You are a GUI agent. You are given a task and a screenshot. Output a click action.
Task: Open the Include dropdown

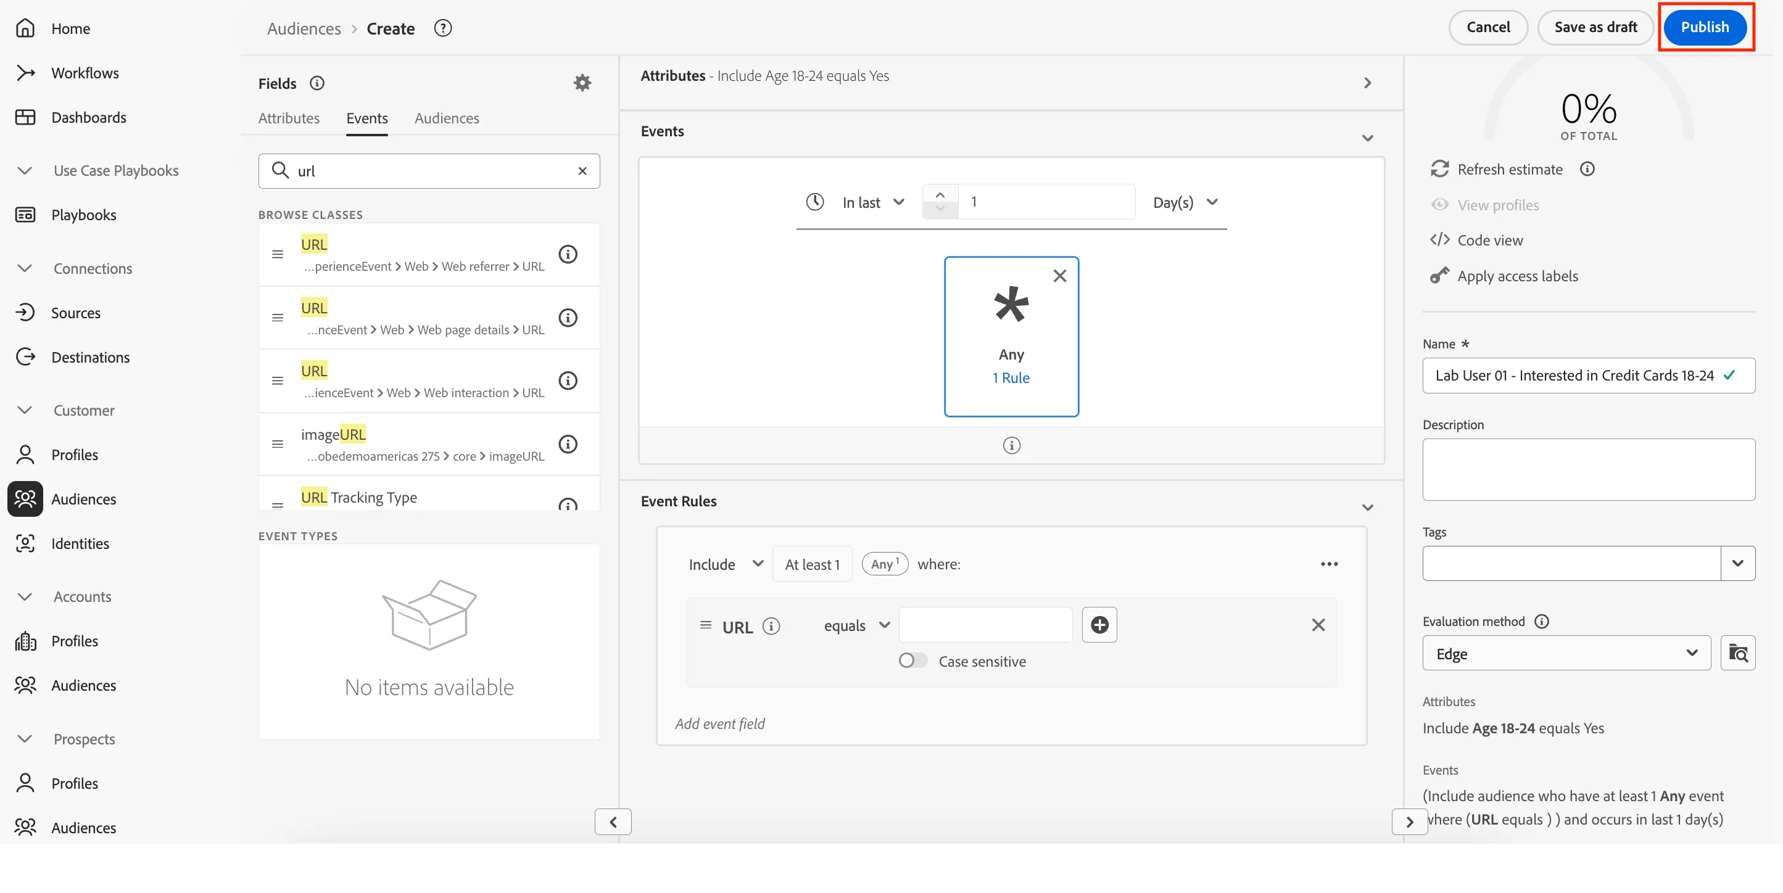click(x=726, y=564)
